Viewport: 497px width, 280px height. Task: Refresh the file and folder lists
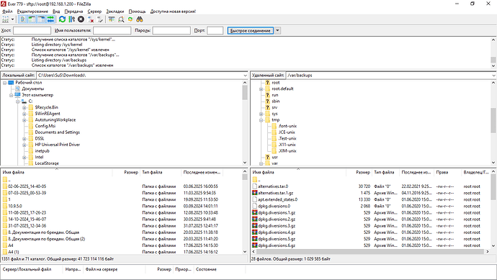pyautogui.click(x=63, y=19)
